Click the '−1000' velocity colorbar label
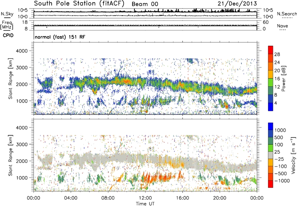 pyautogui.click(x=282, y=181)
